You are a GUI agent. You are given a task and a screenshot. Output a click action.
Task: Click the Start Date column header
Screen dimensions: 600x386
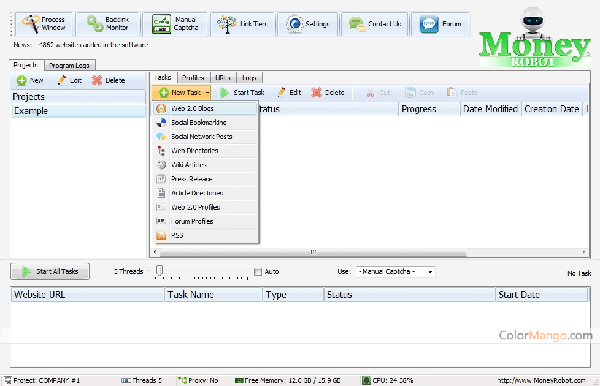[542, 295]
